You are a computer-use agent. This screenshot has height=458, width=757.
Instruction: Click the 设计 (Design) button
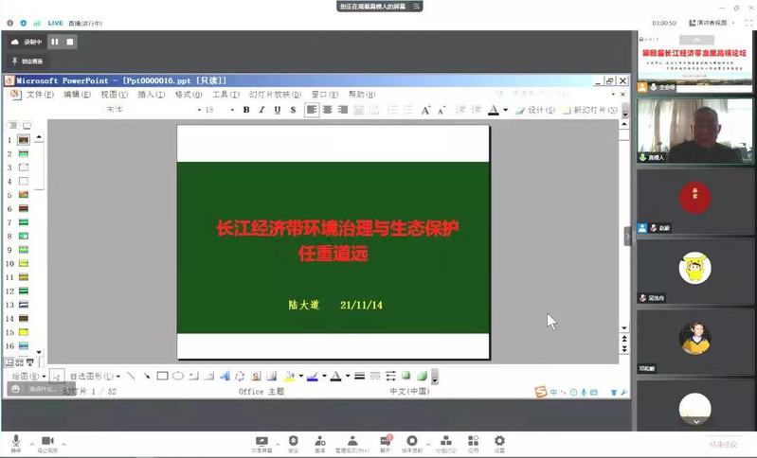(x=537, y=110)
